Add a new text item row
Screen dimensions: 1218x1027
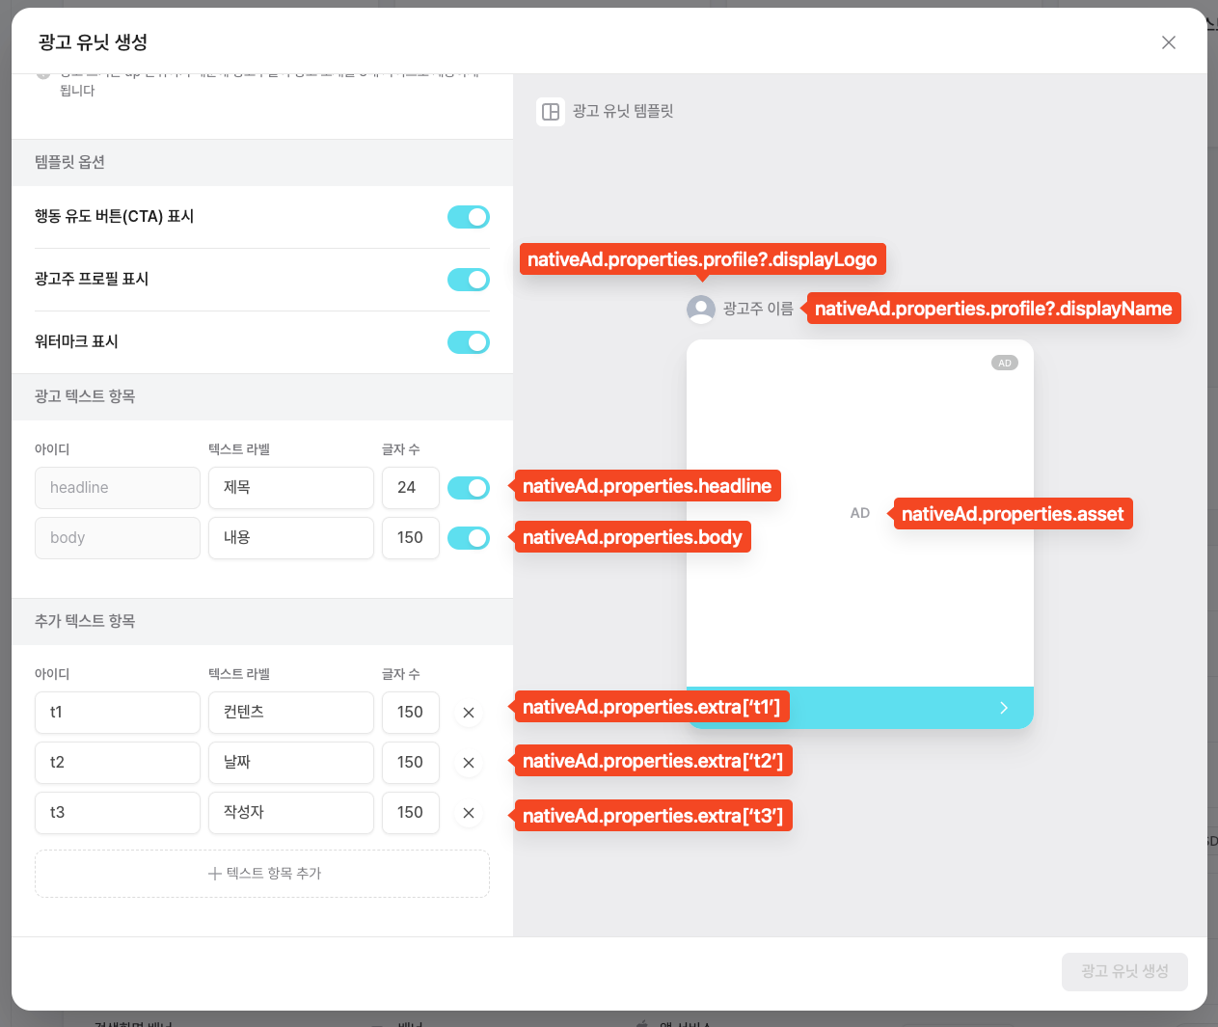click(262, 874)
